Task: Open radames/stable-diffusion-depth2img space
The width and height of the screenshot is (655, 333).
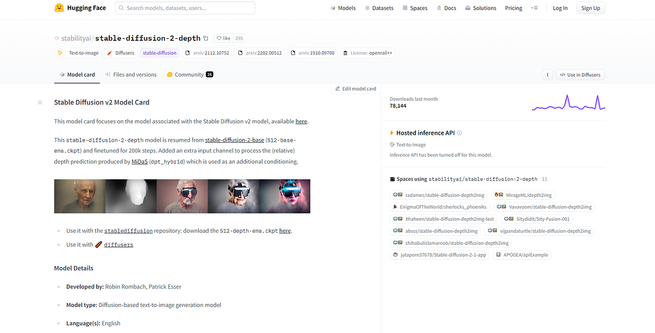Action: coord(438,195)
